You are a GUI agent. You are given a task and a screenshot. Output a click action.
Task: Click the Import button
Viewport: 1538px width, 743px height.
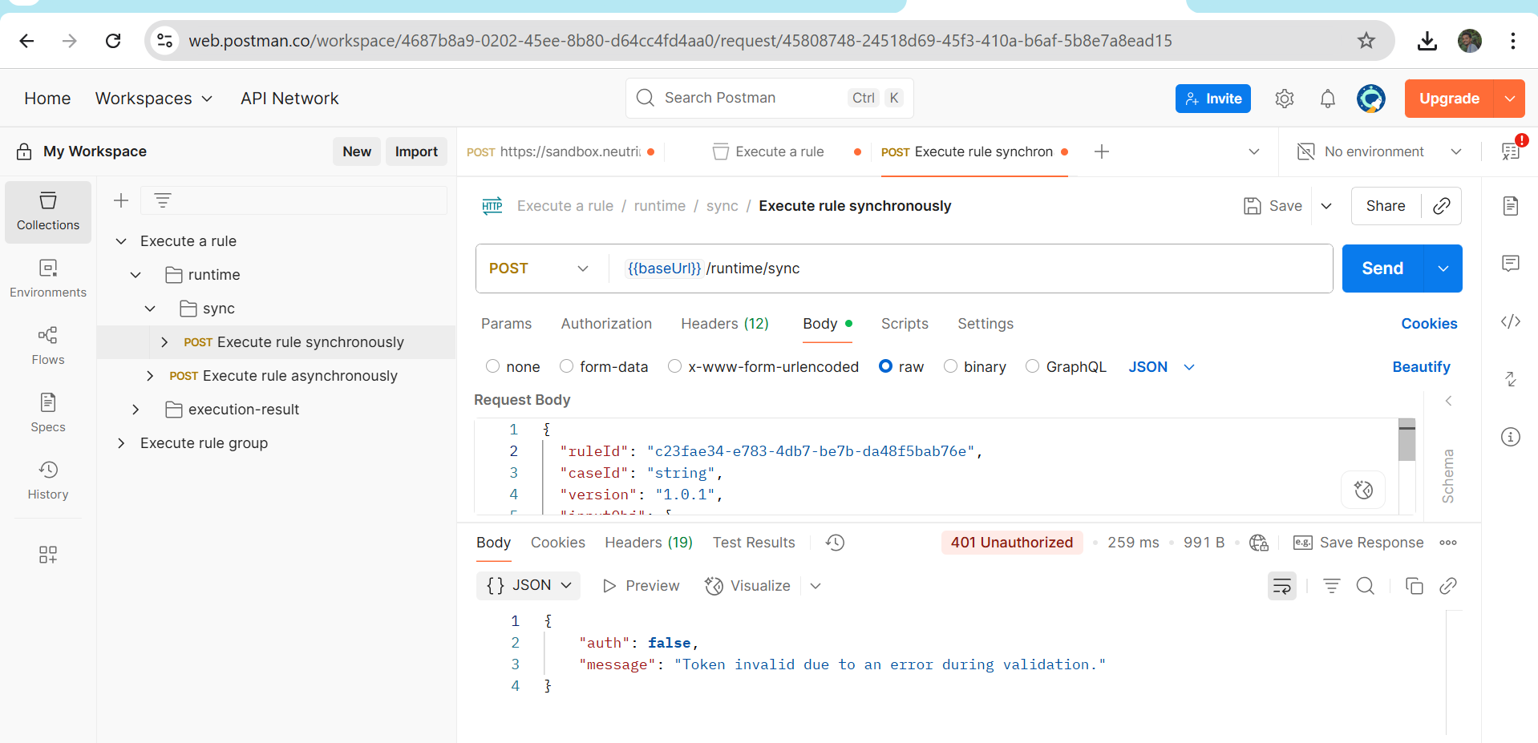[416, 151]
